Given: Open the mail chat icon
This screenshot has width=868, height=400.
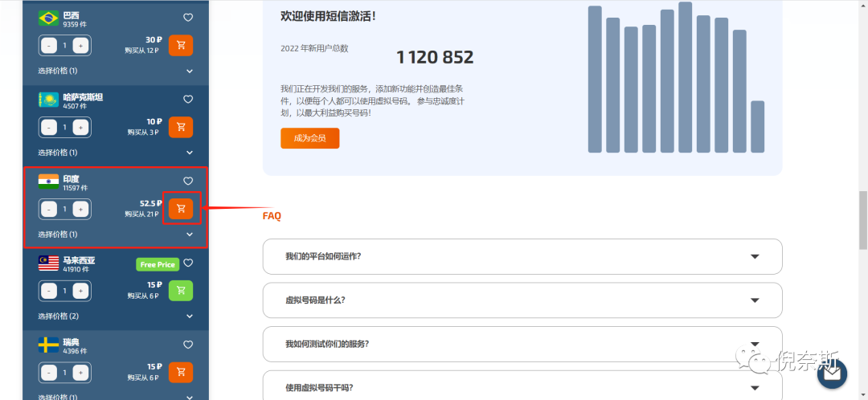Looking at the screenshot, I should [x=832, y=373].
